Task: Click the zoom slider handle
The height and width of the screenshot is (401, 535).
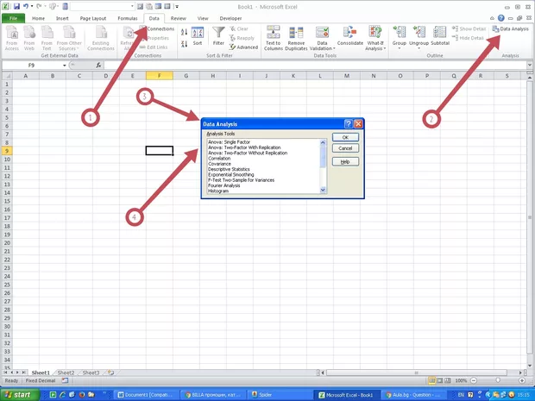Action: [x=498, y=380]
